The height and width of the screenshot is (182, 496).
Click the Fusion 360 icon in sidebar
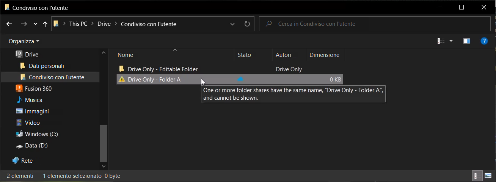[19, 89]
